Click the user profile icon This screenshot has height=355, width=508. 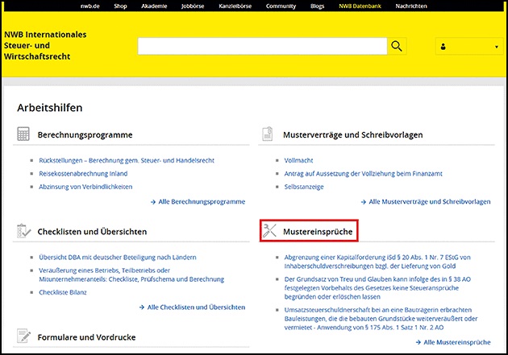(443, 47)
